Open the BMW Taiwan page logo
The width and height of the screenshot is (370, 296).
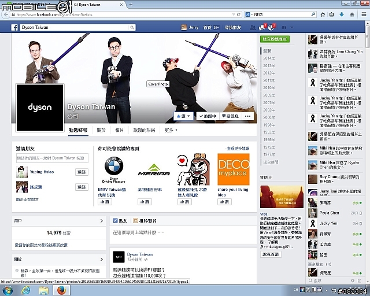tap(114, 169)
